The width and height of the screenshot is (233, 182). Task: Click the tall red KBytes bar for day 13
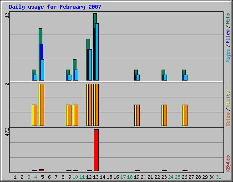tap(96, 150)
